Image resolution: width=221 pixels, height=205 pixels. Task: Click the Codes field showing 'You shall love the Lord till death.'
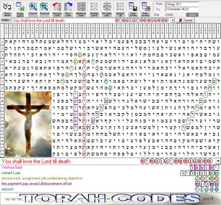click(91, 20)
